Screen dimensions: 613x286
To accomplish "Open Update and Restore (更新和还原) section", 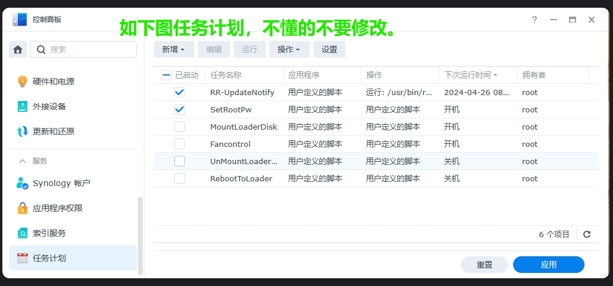I will pos(54,131).
